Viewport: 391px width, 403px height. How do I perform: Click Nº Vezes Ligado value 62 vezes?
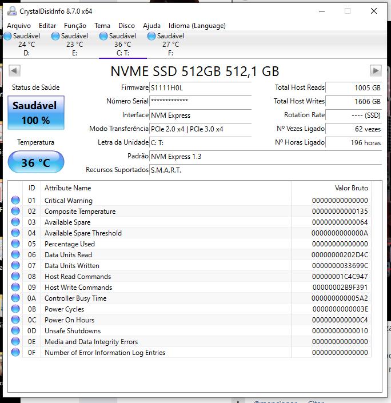[353, 129]
